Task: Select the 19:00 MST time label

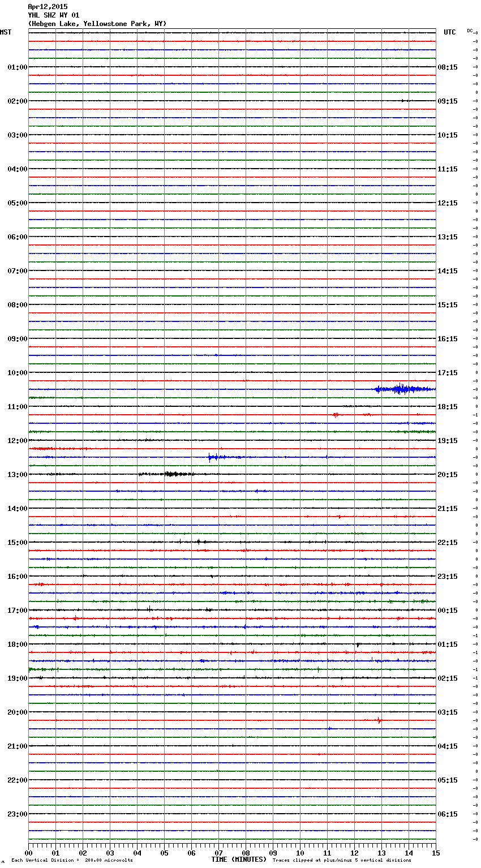Action: pos(18,678)
